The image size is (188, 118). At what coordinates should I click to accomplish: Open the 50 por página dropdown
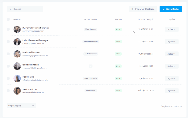[x=21, y=106]
